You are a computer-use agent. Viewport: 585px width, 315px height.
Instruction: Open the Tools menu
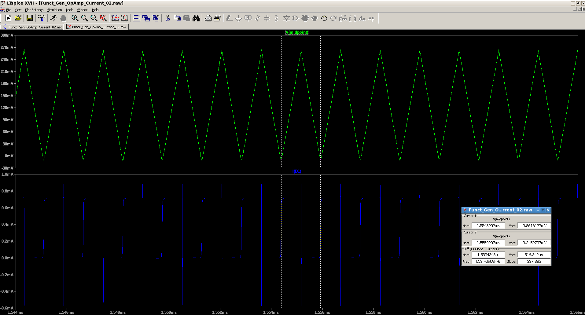point(69,10)
